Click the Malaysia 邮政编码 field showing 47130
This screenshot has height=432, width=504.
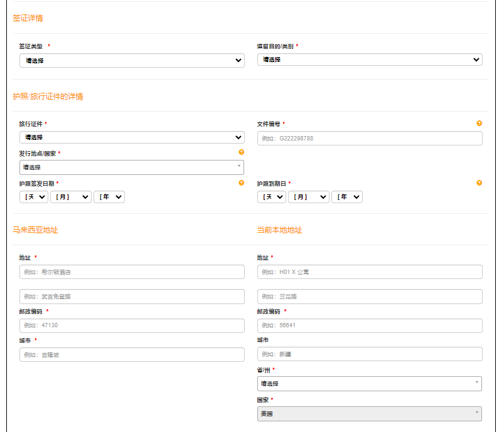(x=132, y=326)
